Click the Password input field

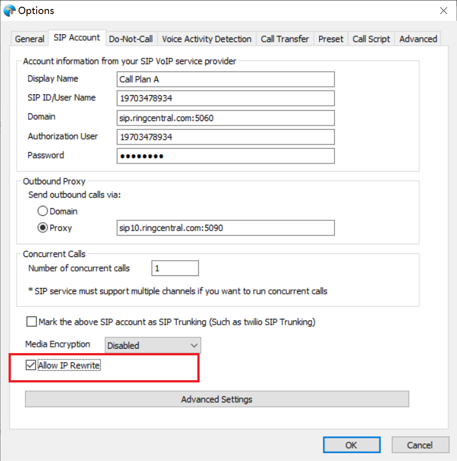pyautogui.click(x=225, y=156)
